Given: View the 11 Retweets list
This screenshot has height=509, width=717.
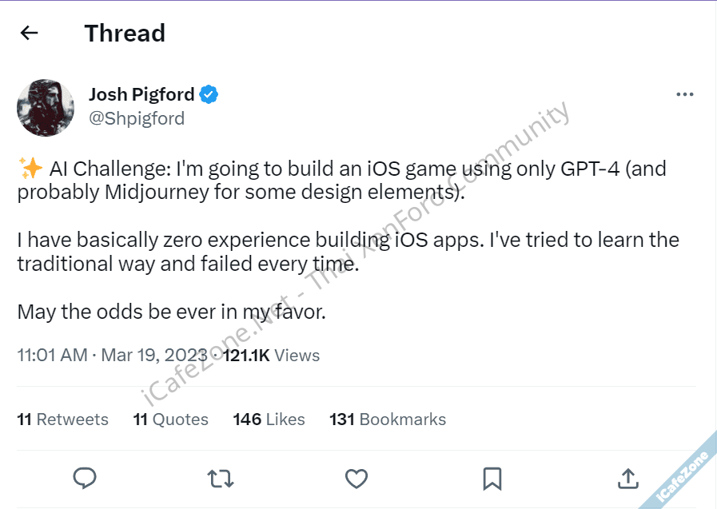Looking at the screenshot, I should [x=62, y=419].
